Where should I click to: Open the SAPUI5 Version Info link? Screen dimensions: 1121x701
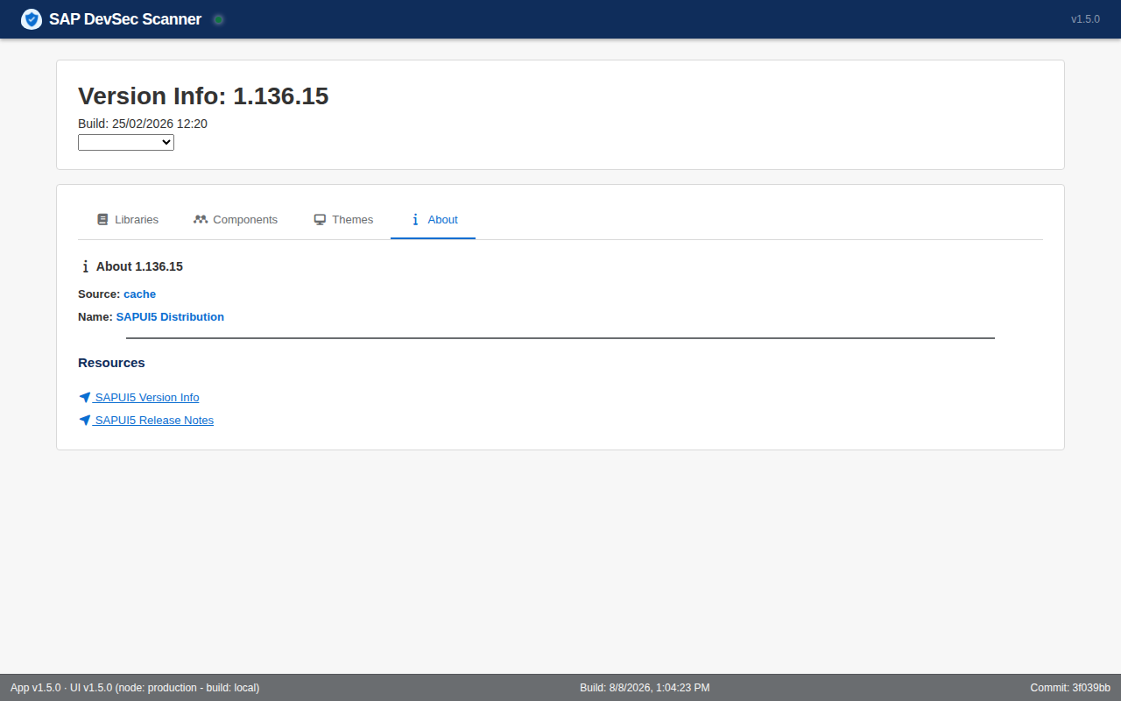(x=147, y=398)
